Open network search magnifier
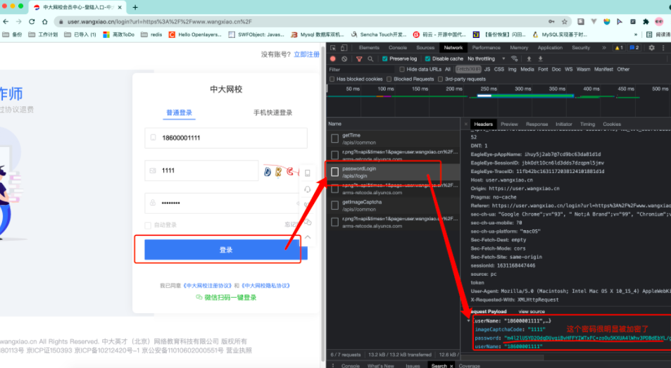The image size is (671, 368). (370, 58)
